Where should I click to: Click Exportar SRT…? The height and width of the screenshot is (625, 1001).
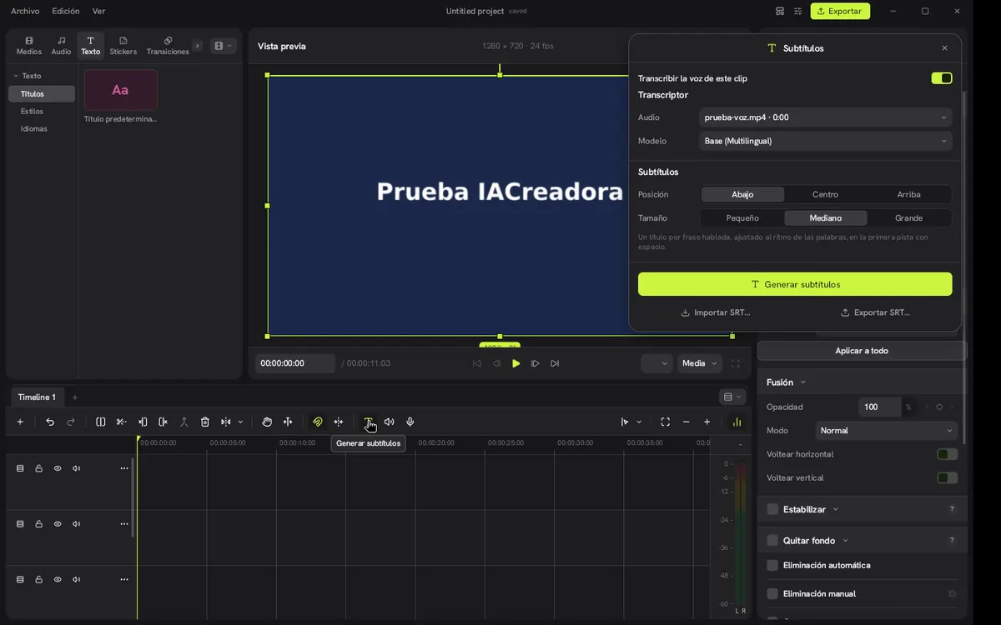(x=875, y=312)
